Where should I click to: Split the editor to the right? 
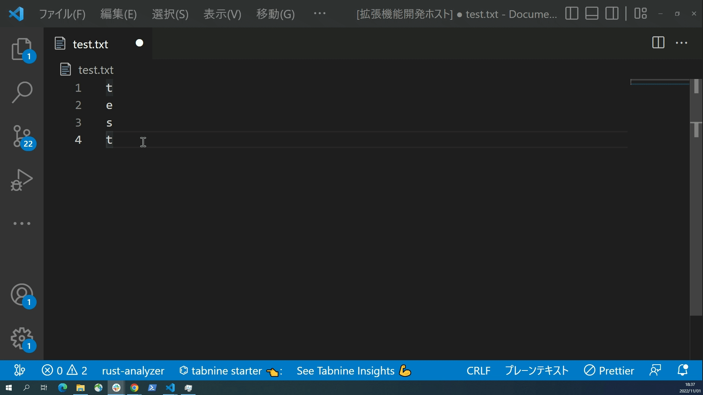658,43
